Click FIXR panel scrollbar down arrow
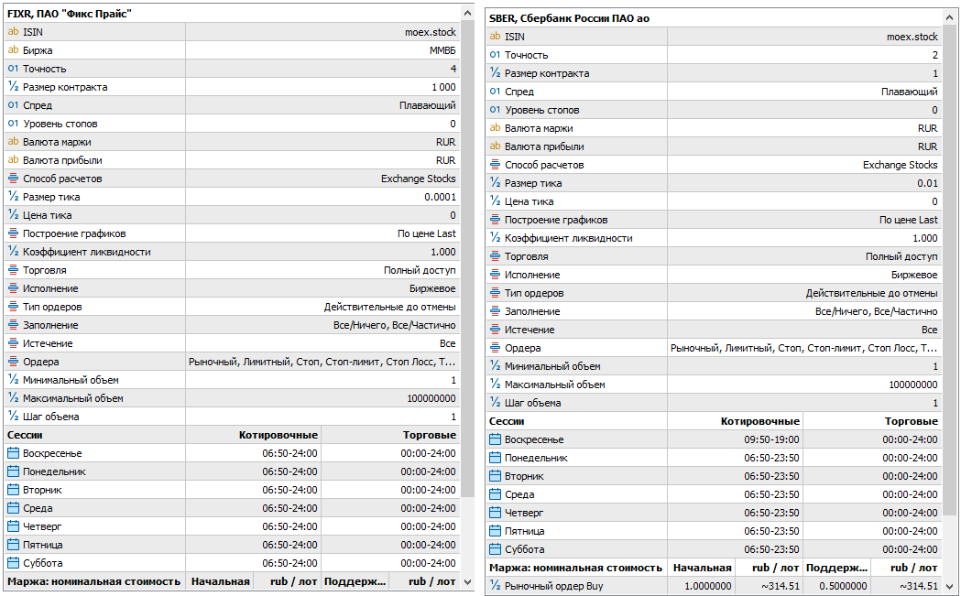961x596 pixels. (467, 582)
